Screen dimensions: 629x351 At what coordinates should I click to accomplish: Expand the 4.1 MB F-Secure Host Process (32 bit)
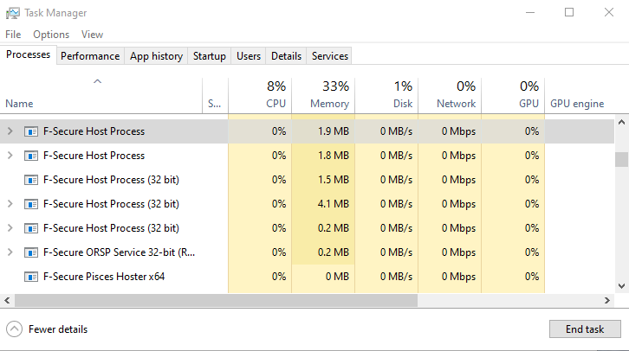coord(10,204)
